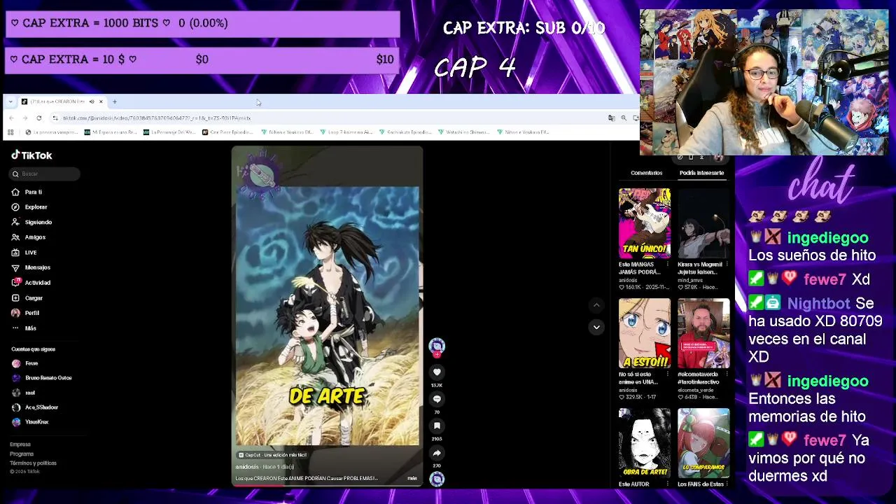Screen dimensions: 896x504
Task: Open the elcometaverde tarot video thumbnail
Action: point(703,333)
